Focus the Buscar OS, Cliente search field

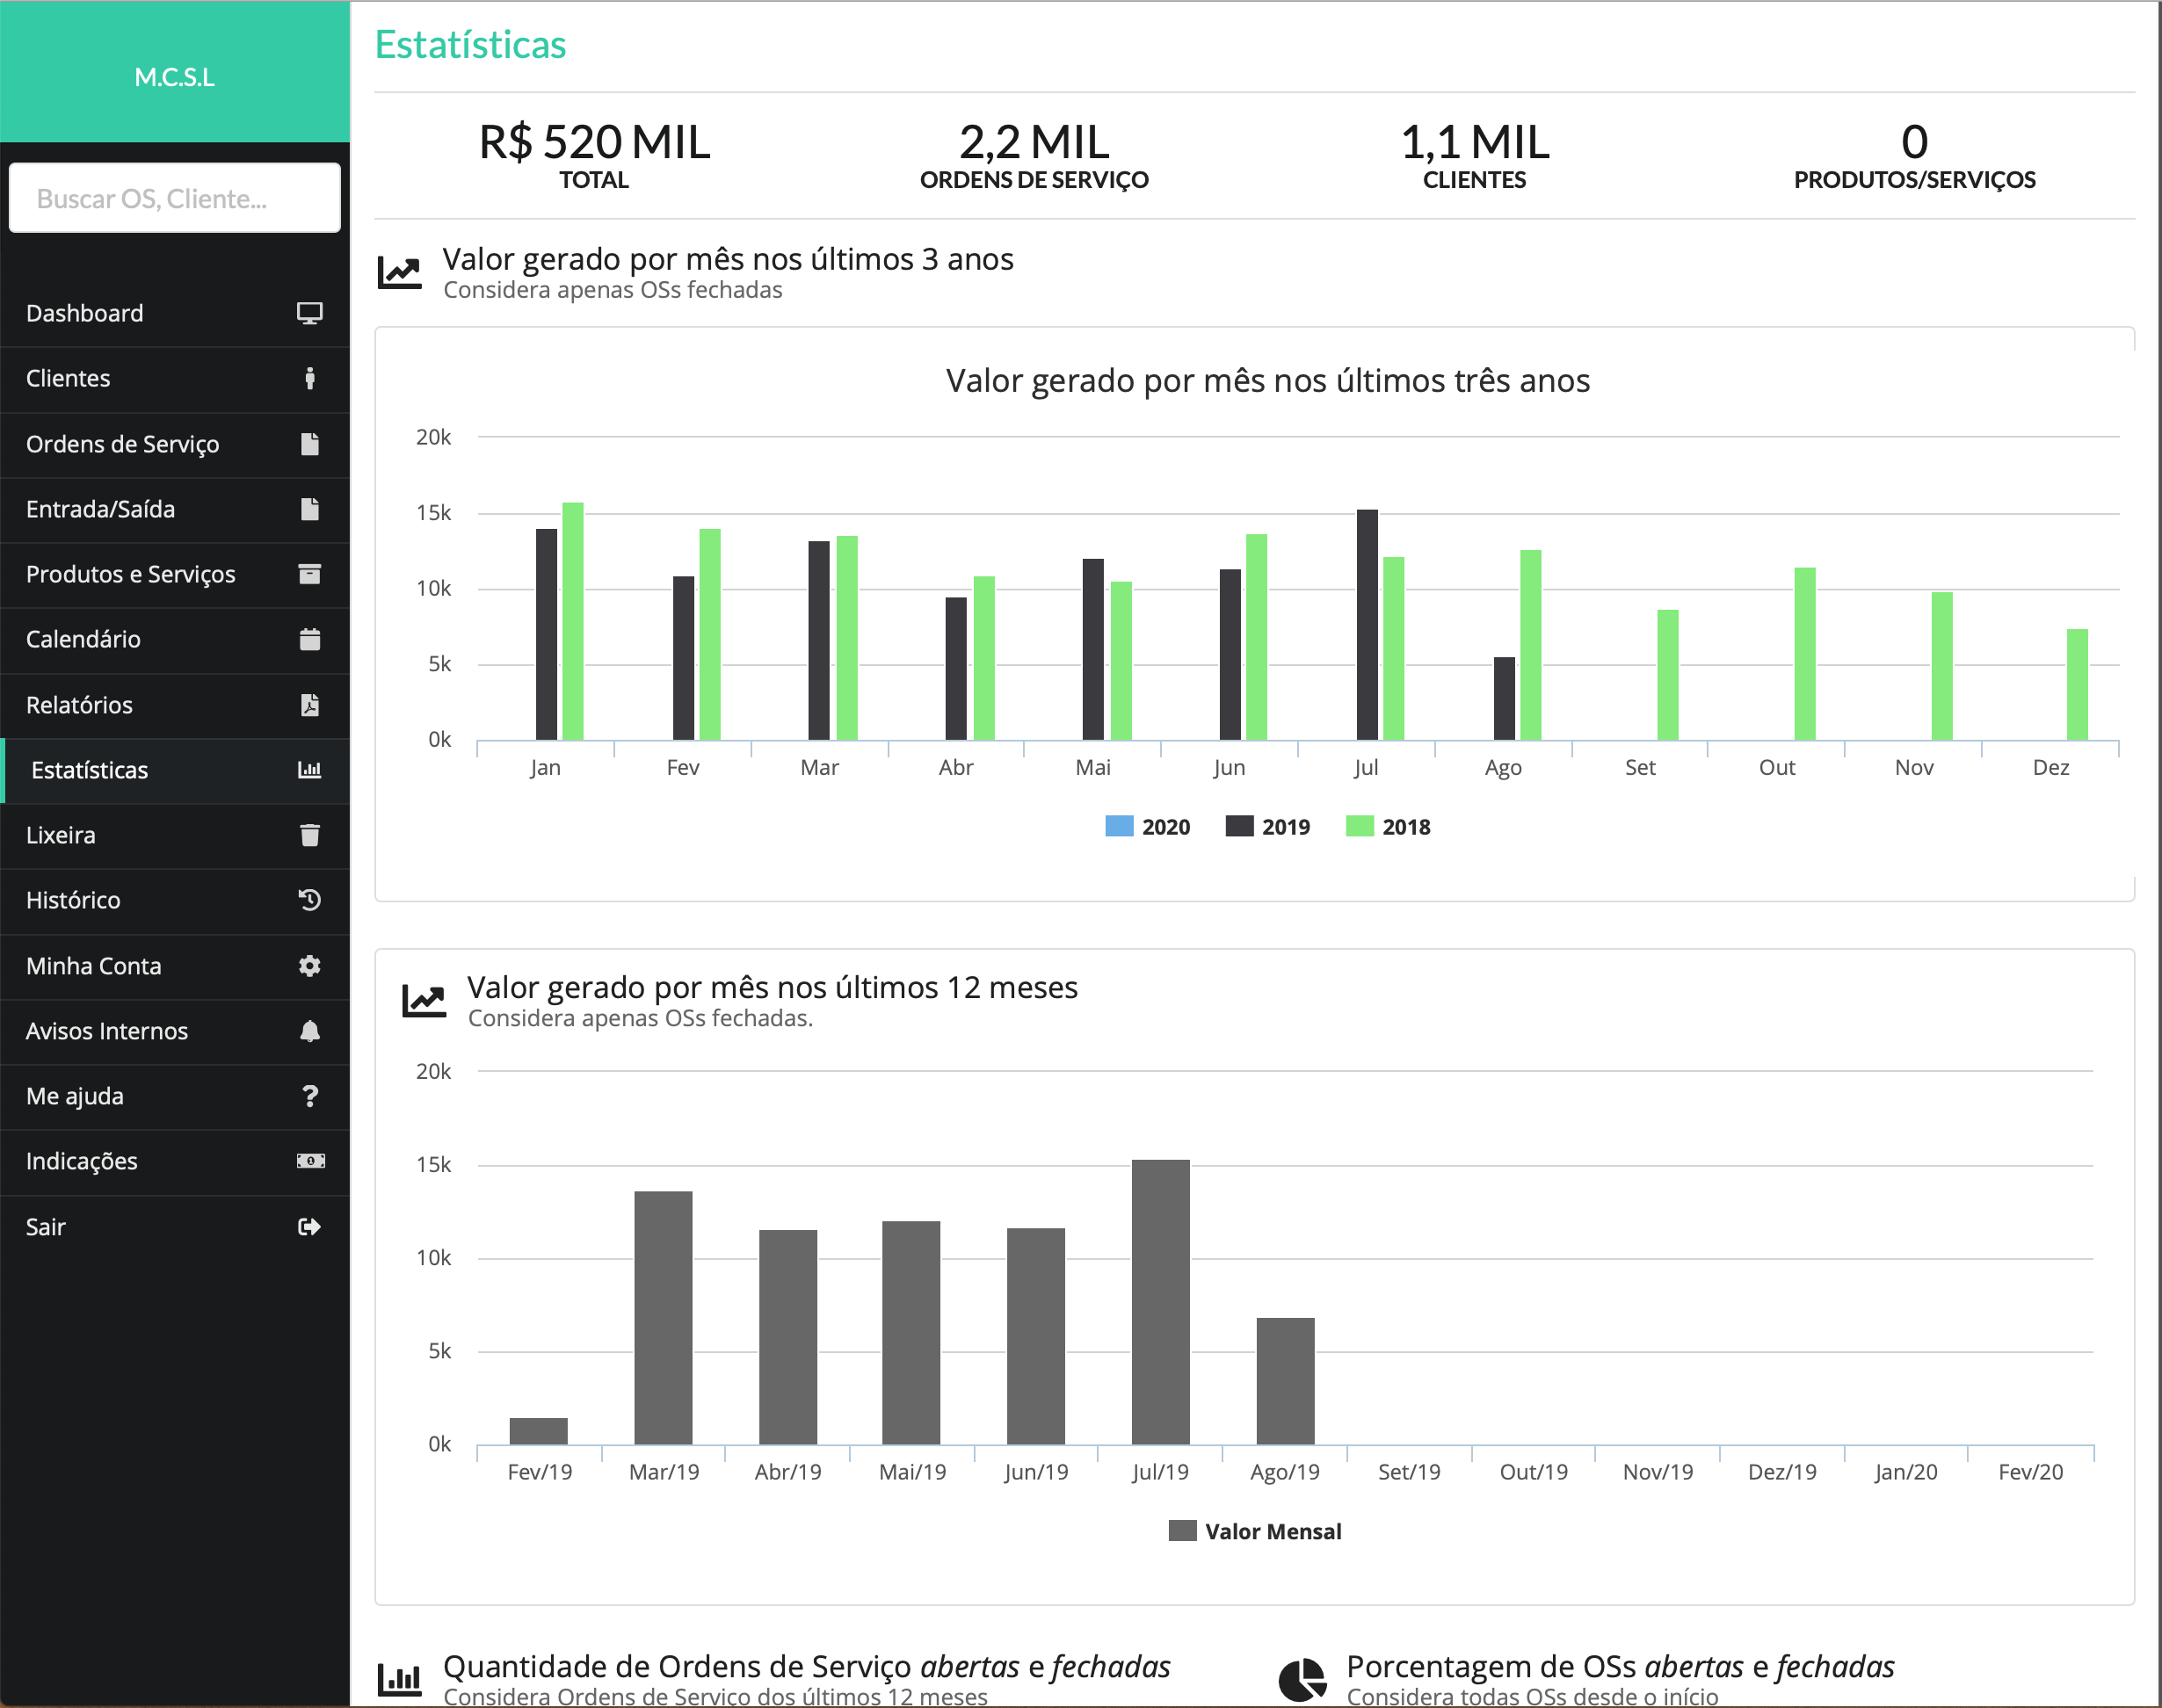click(x=174, y=199)
